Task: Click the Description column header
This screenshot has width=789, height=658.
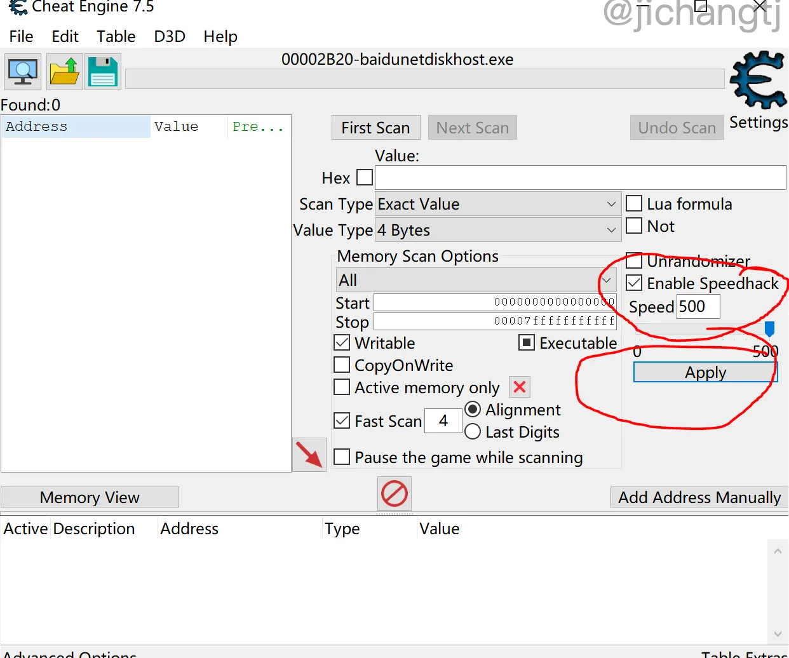Action: click(x=104, y=528)
